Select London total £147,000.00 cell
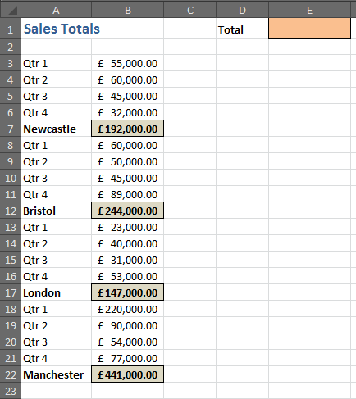The height and width of the screenshot is (399, 356). (128, 292)
